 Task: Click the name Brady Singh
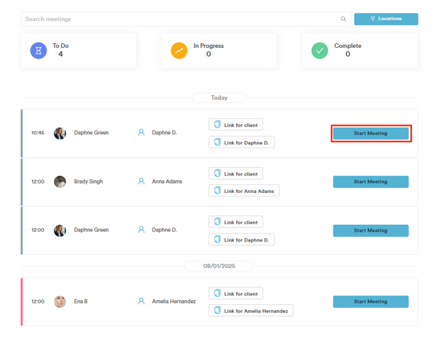(89, 182)
